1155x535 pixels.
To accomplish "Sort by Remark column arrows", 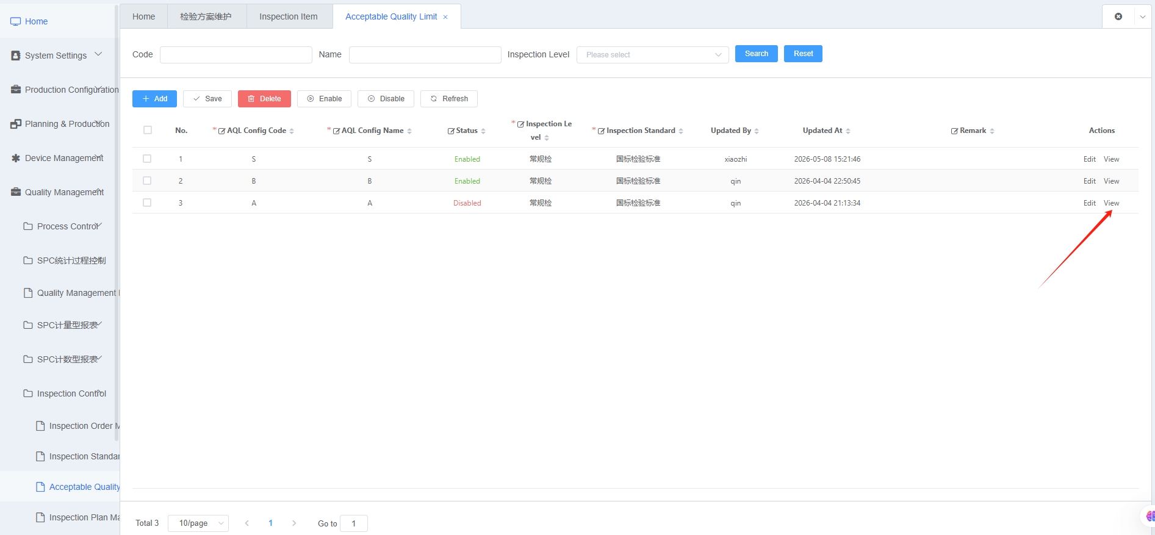I will [992, 131].
